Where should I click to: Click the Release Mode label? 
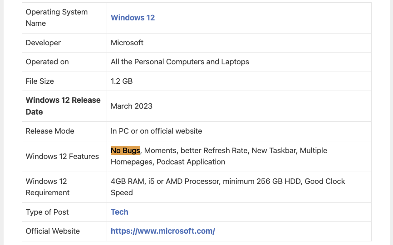(50, 131)
